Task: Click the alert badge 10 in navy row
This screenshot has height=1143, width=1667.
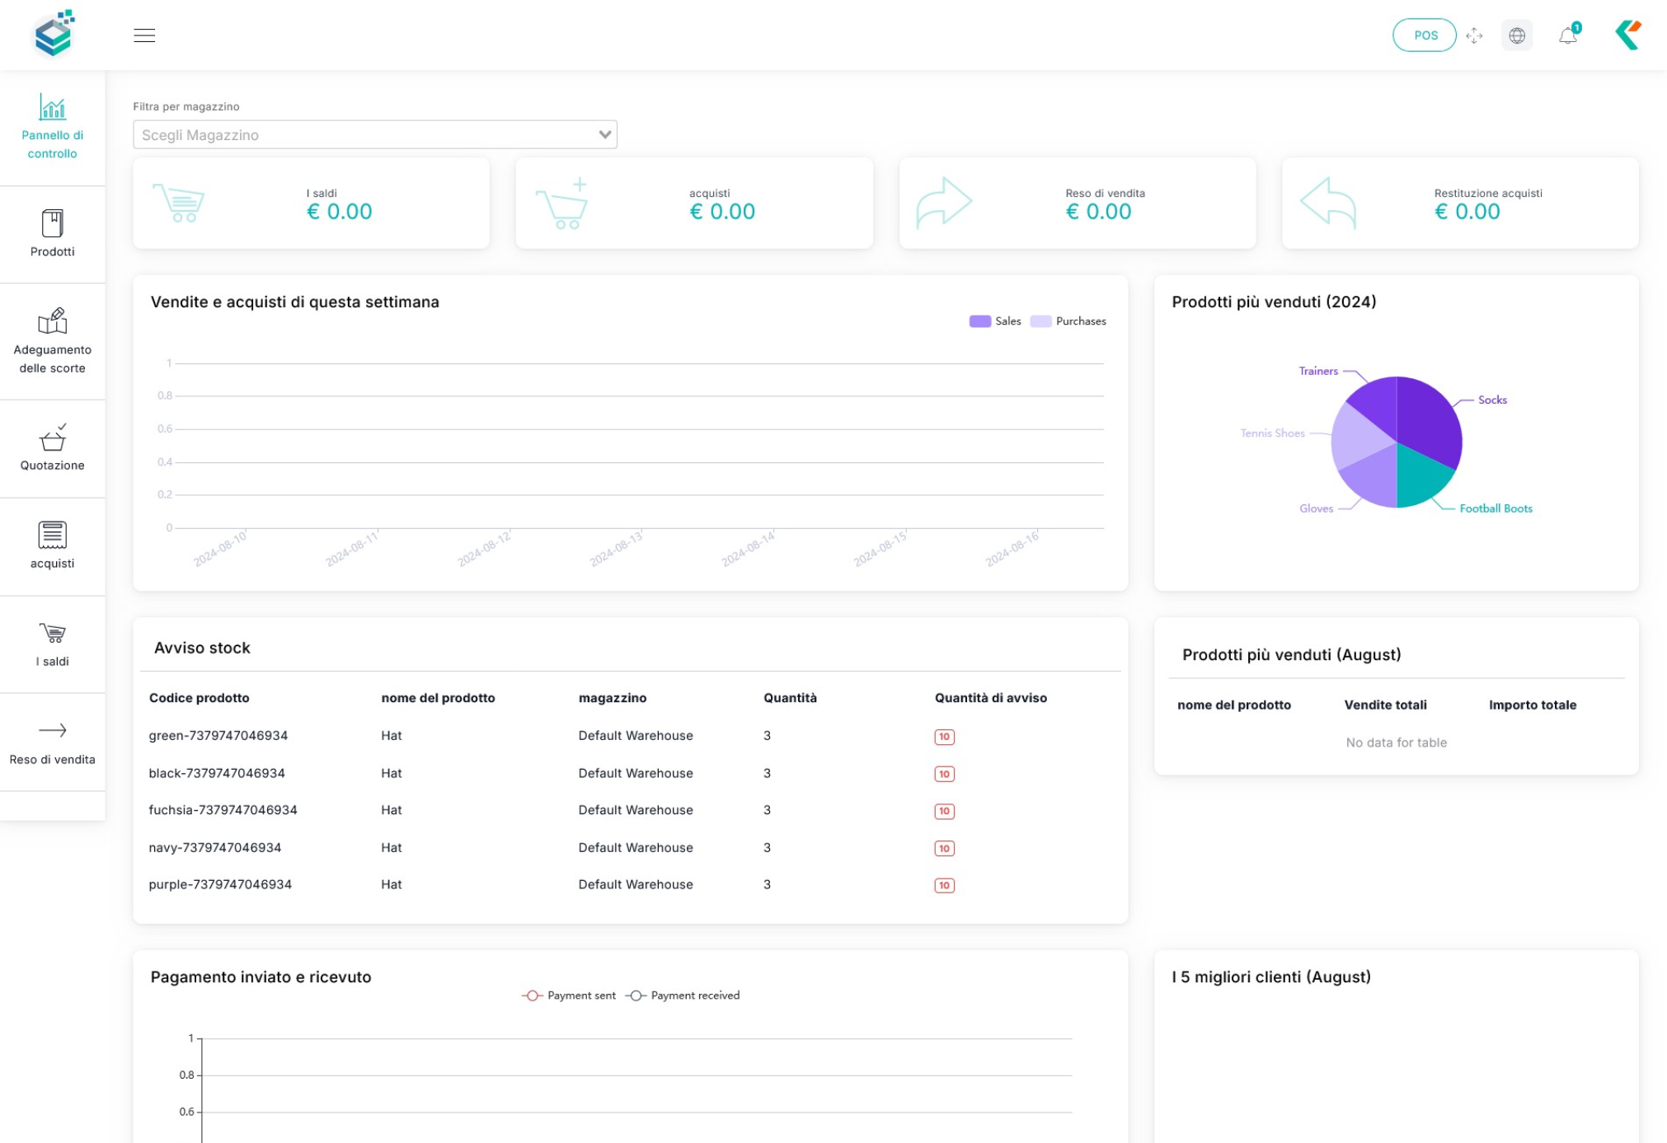Action: pos(944,848)
